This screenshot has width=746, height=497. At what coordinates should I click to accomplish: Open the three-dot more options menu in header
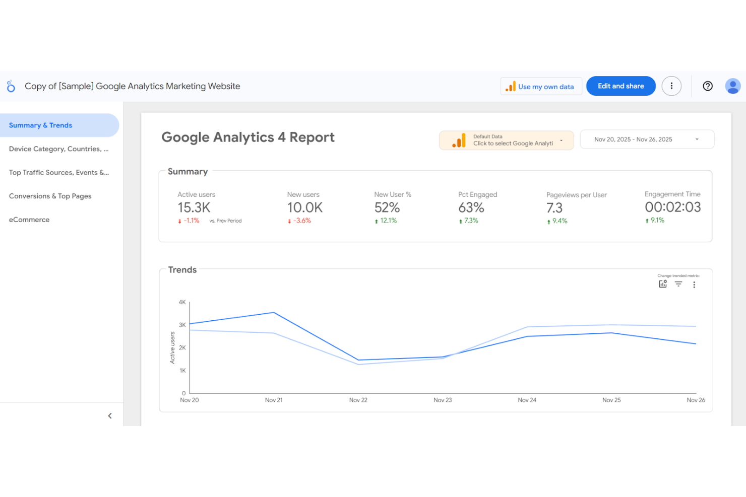click(671, 86)
